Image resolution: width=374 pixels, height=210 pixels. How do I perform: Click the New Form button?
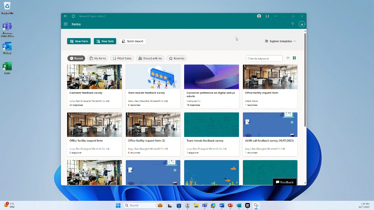coord(79,41)
